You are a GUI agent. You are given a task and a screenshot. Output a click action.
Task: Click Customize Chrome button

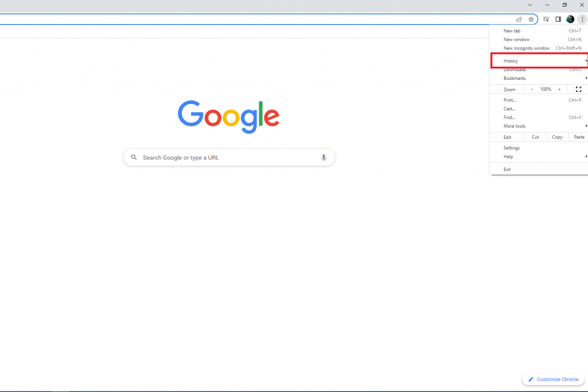[554, 379]
